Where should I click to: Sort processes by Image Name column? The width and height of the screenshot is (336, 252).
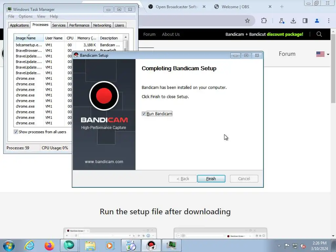(x=29, y=38)
